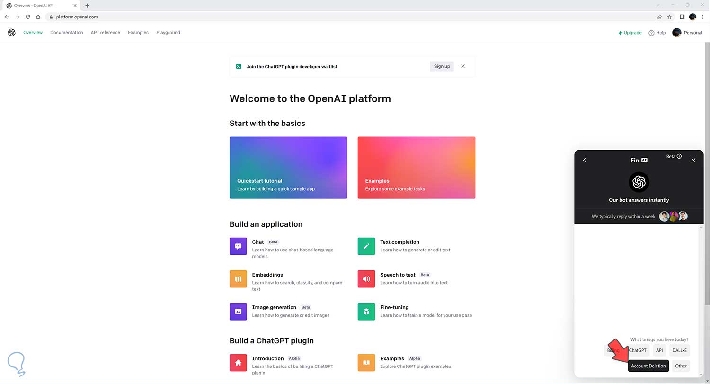Open the Personal account menu
The image size is (710, 384).
click(687, 33)
